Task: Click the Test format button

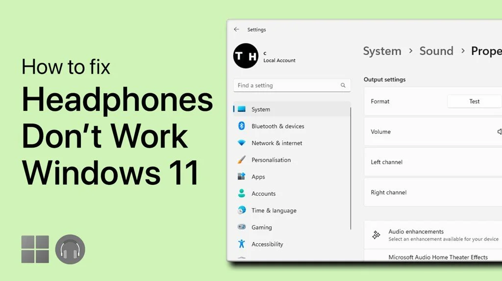Action: [x=475, y=101]
